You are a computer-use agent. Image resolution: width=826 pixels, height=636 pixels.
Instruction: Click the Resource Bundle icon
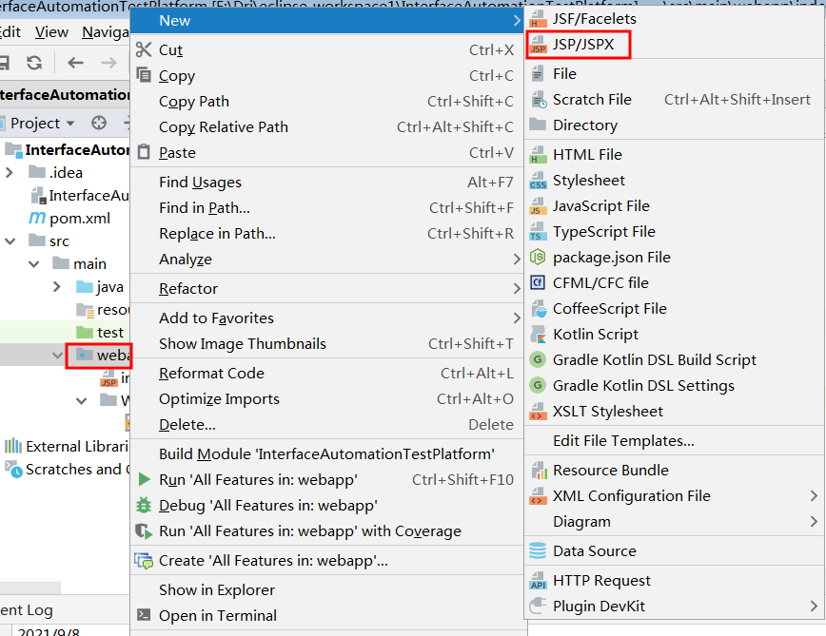538,471
